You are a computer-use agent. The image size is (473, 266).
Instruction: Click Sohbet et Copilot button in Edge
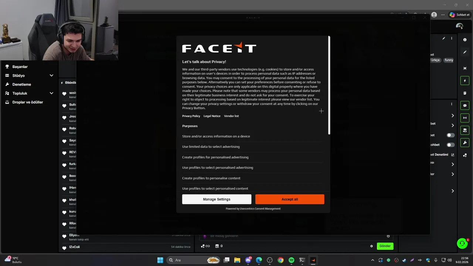click(459, 15)
